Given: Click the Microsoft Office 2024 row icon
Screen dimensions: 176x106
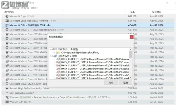Looking at the screenshot, I should (x=7, y=25).
